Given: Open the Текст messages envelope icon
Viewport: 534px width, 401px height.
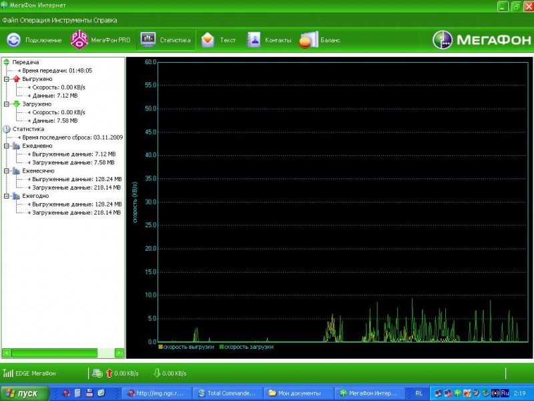Looking at the screenshot, I should tap(208, 40).
